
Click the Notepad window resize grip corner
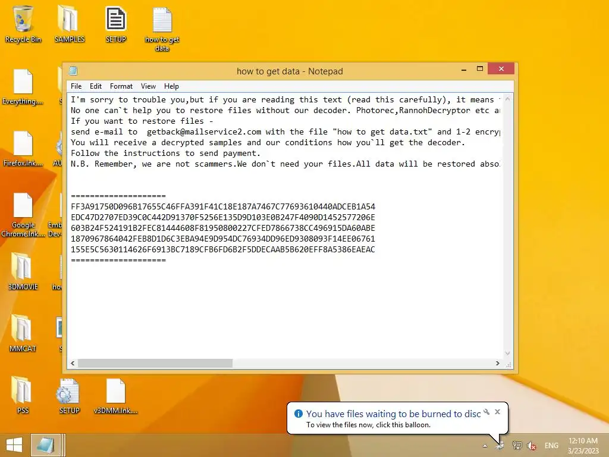(x=508, y=364)
